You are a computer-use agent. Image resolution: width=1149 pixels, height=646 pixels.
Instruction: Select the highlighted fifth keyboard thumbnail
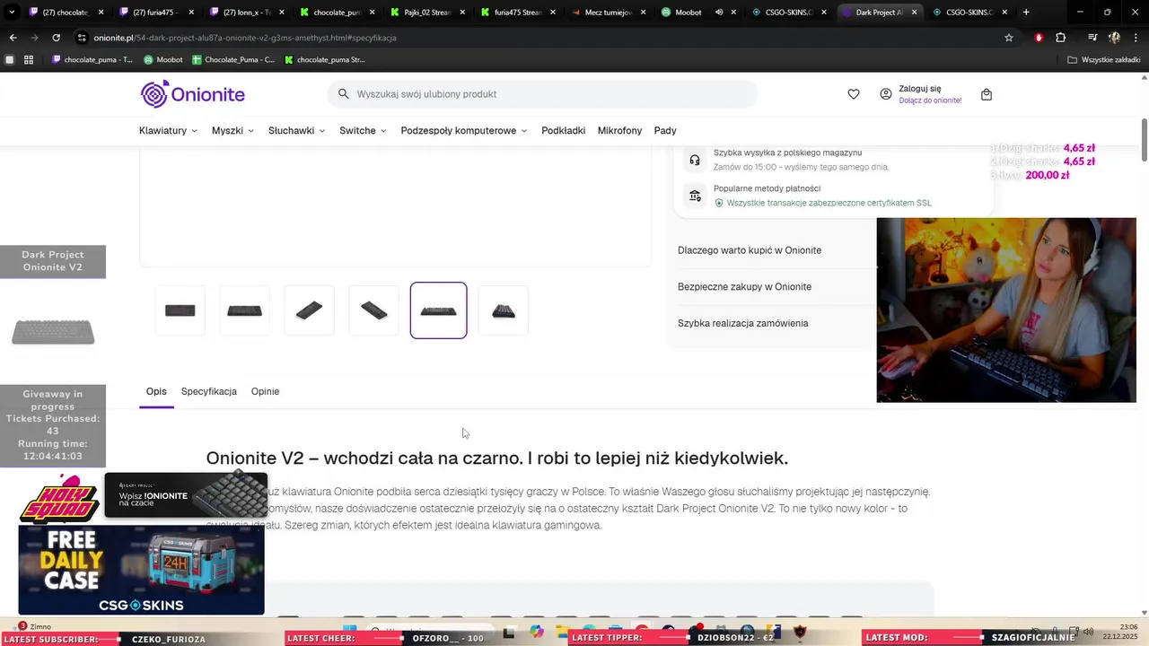pos(439,310)
